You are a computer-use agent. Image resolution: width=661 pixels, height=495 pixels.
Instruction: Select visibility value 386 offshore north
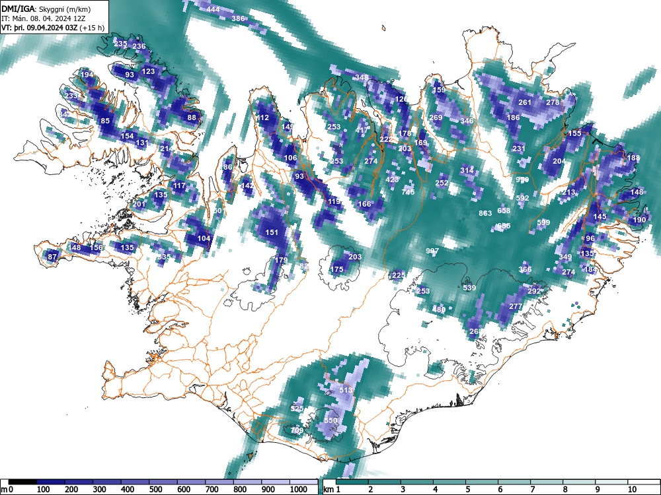pos(238,18)
